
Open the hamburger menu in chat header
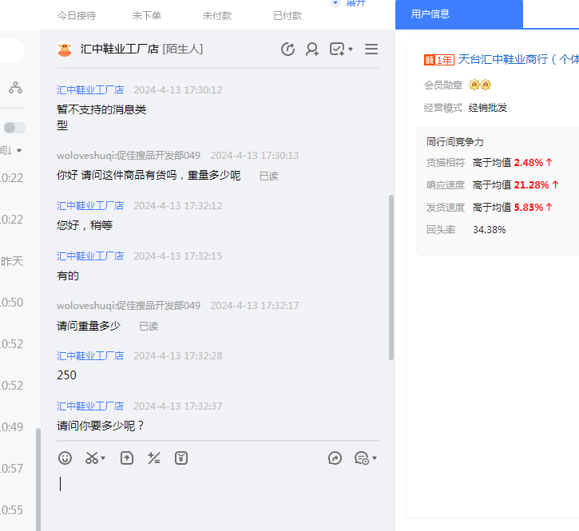371,50
